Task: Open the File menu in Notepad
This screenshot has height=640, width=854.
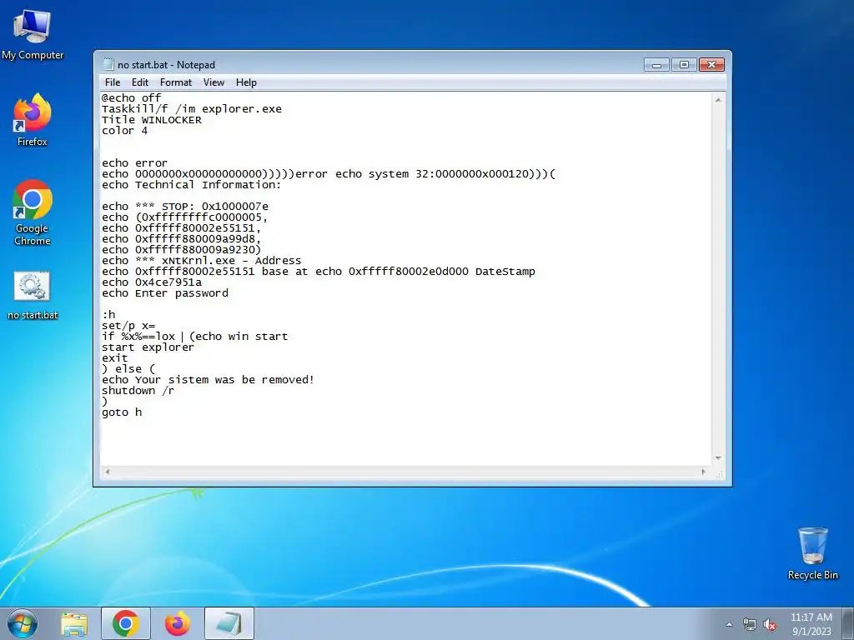Action: (x=113, y=82)
